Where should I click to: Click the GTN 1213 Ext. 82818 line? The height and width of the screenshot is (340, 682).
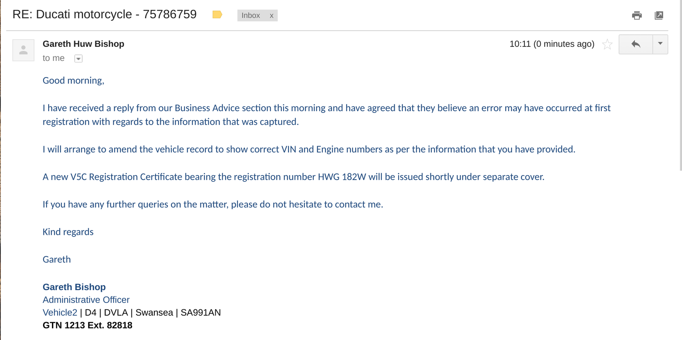87,326
